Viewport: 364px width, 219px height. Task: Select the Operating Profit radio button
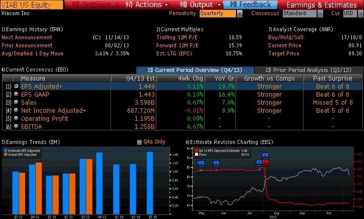click(x=16, y=118)
